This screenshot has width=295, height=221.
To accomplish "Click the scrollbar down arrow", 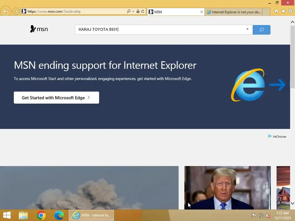I will pyautogui.click(x=292, y=203).
